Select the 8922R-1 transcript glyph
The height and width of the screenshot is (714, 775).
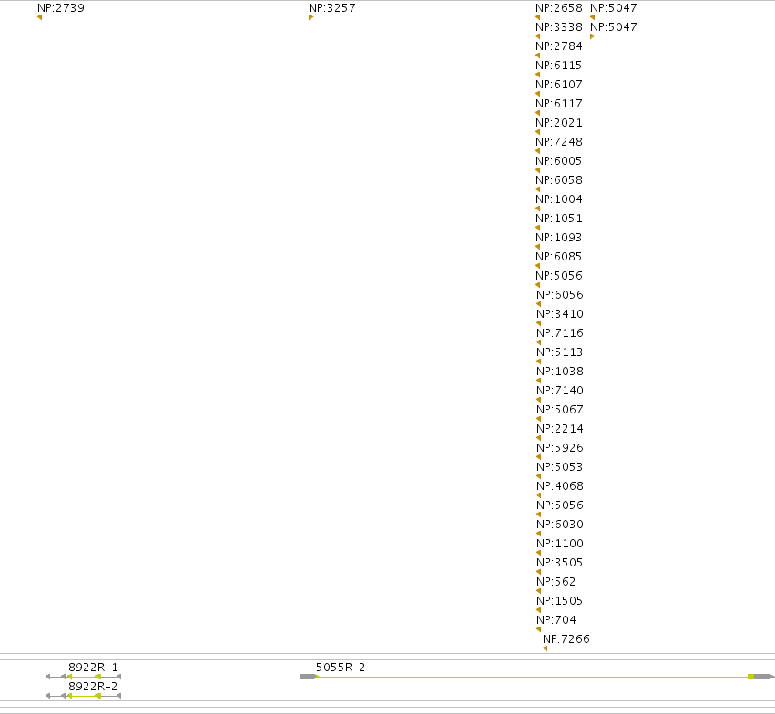click(x=83, y=677)
